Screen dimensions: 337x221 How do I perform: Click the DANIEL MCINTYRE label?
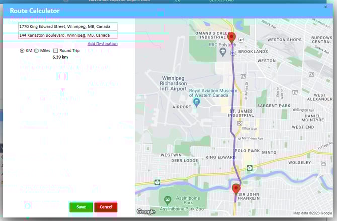tap(313, 118)
